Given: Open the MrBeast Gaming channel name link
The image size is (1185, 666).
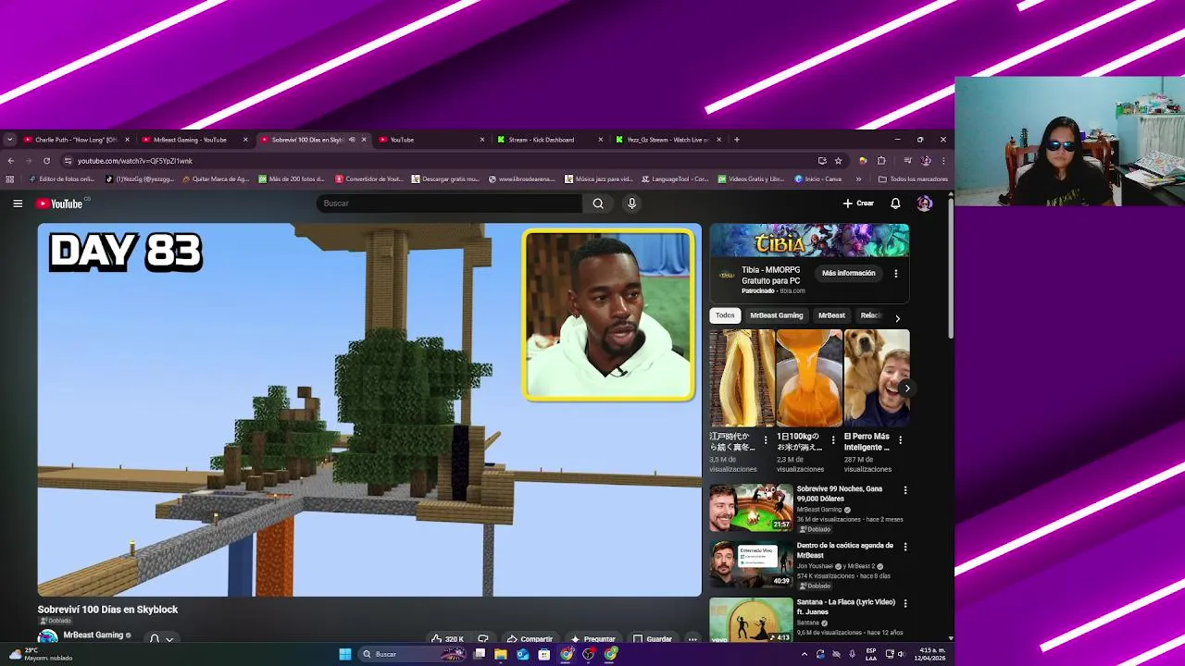Looking at the screenshot, I should [93, 635].
